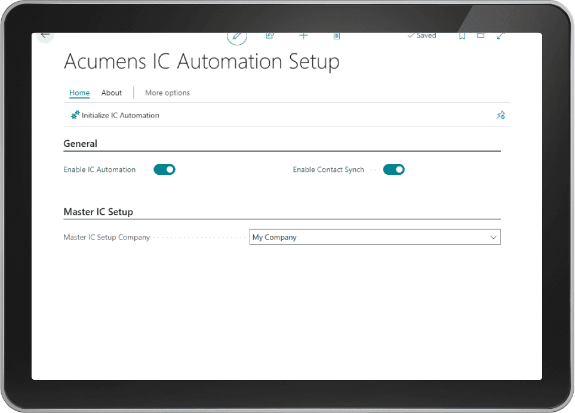Viewport: 575px width, 413px height.
Task: Click the Initialize IC Automation gears icon
Action: 75,115
